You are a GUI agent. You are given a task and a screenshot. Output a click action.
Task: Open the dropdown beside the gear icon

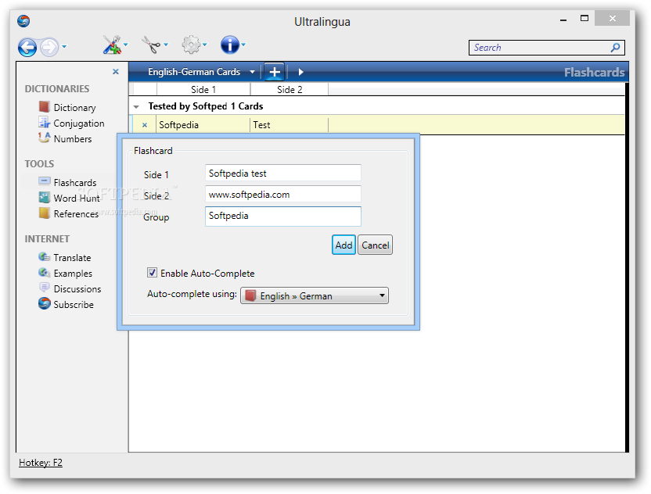tap(205, 45)
